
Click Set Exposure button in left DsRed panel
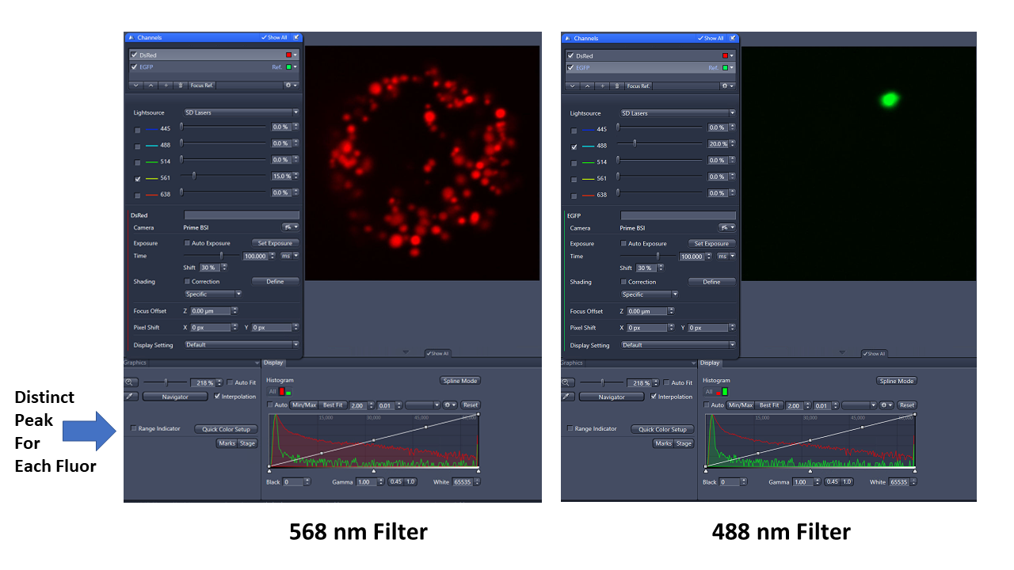pyautogui.click(x=275, y=243)
